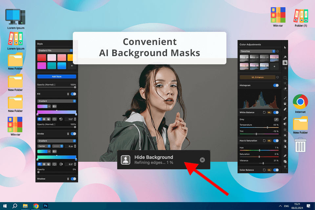Choose the teal gradient style swatch
Screen dimensions: 315x210
click(x=52, y=66)
